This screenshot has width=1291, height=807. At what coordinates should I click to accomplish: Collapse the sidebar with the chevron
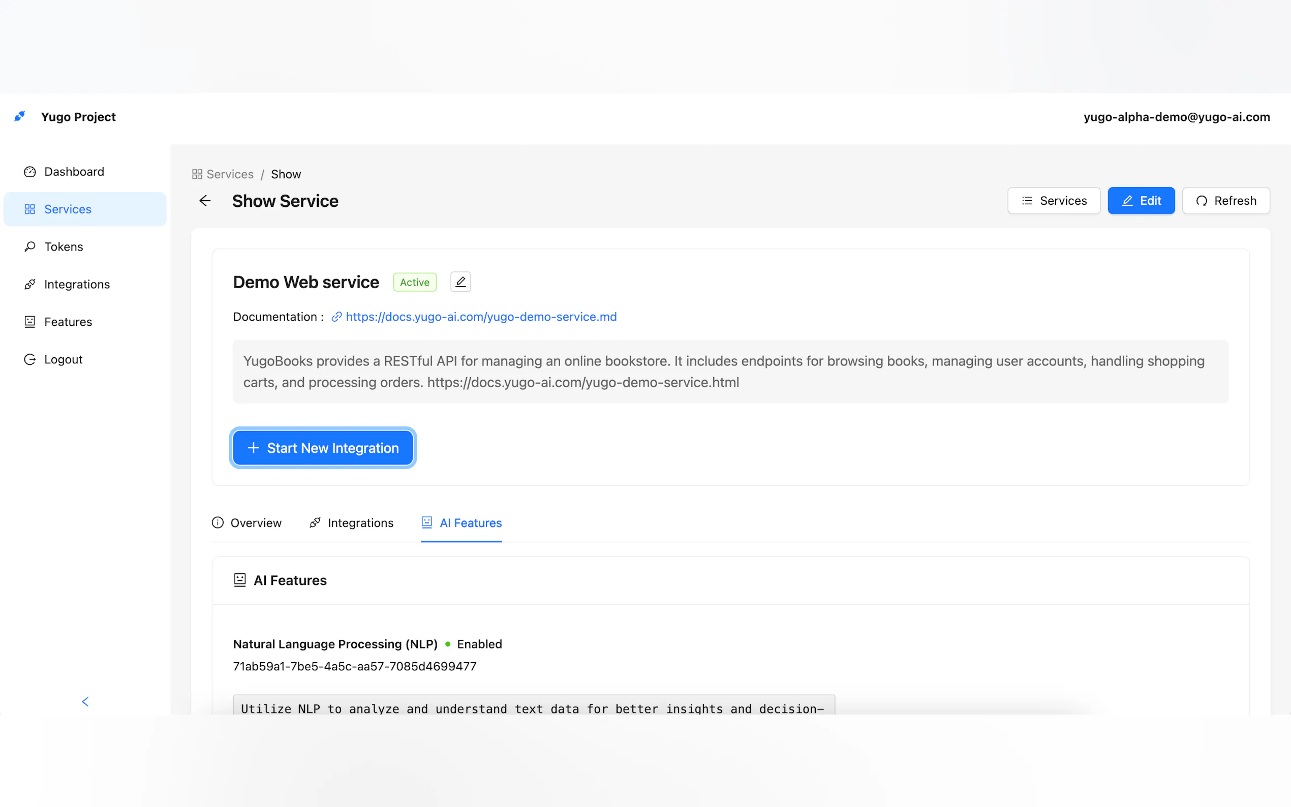pos(85,701)
